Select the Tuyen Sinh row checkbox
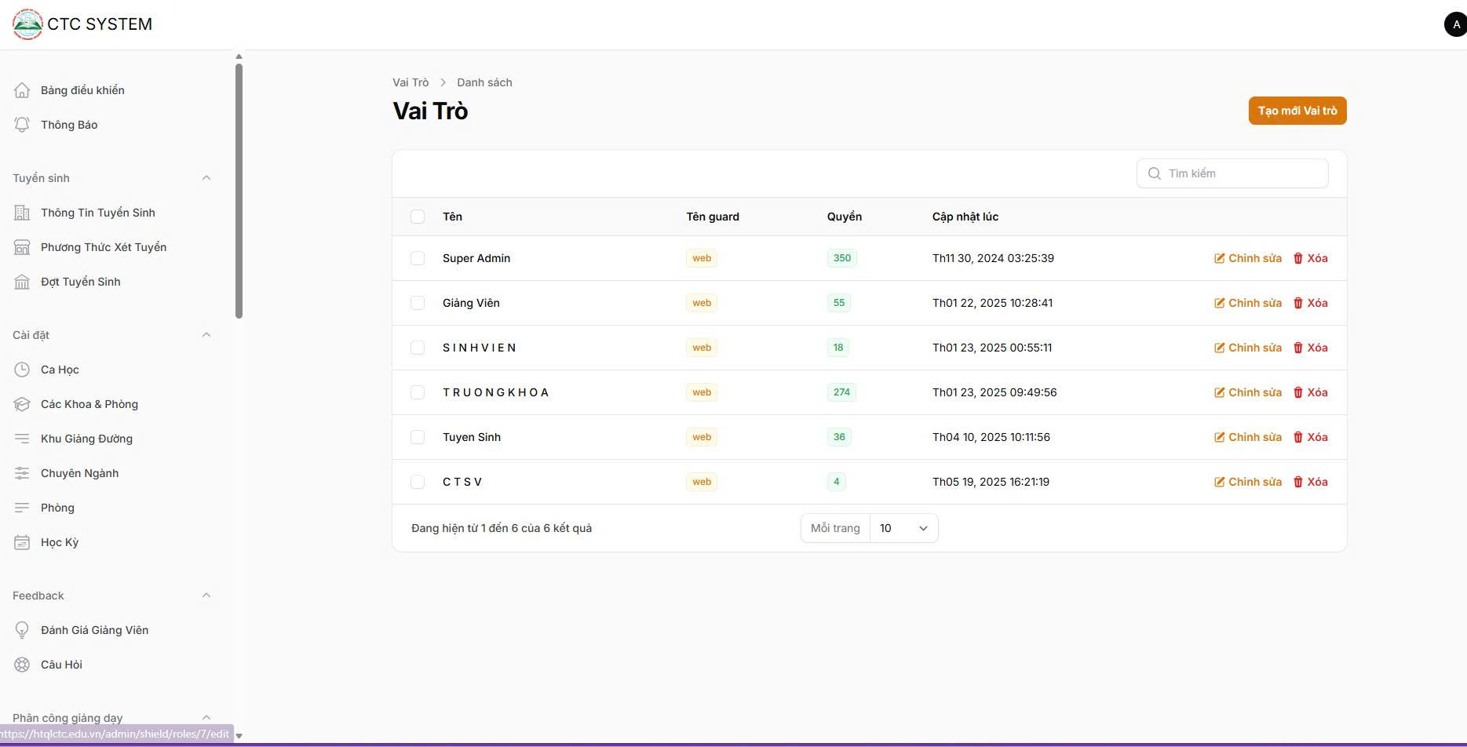Screen dimensions: 1467x747 [x=418, y=437]
